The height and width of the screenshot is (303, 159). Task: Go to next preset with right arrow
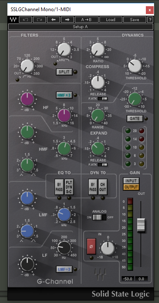pyautogui.click(x=67, y=19)
